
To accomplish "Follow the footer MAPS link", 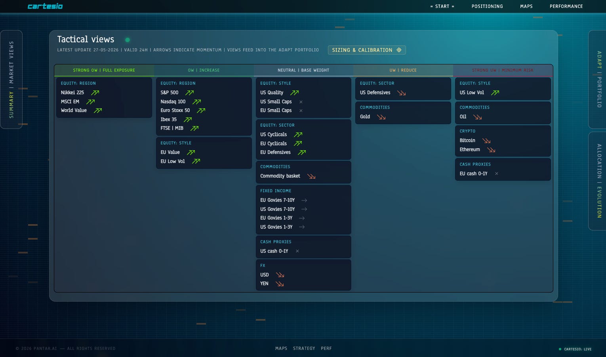I will coord(281,348).
